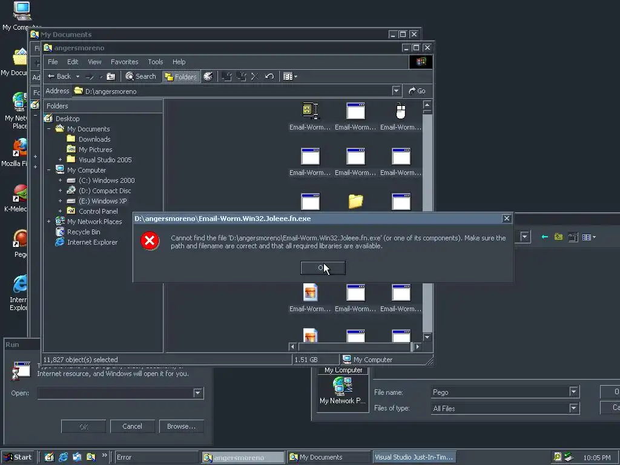Select the yellow folder icon in file list
The height and width of the screenshot is (465, 620).
(355, 201)
